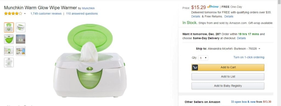Image resolution: width=281 pixels, height=106 pixels.
Task: Click Add to Cart button
Action: tap(228, 67)
